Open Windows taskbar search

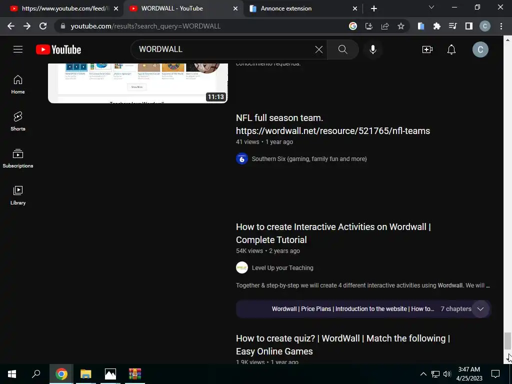point(36,374)
